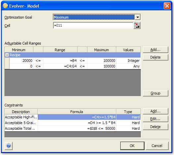The image size is (174, 155).
Task: Click the Hard type in =D4 row
Action: coord(128,123)
